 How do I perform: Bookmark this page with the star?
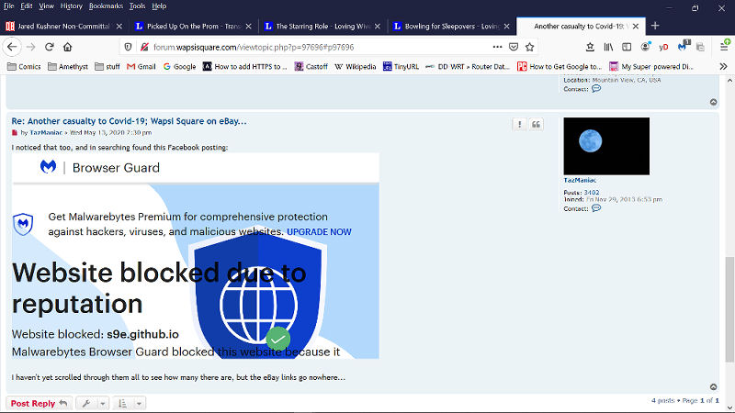tap(530, 47)
